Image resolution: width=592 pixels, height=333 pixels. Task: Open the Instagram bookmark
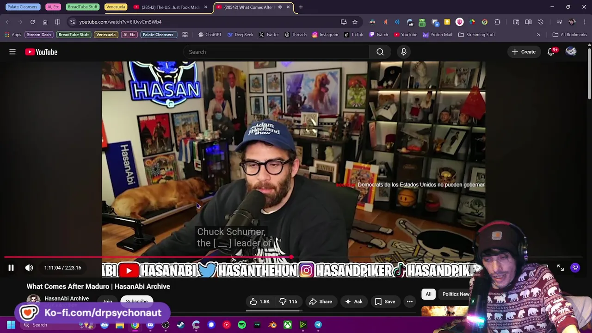click(325, 35)
